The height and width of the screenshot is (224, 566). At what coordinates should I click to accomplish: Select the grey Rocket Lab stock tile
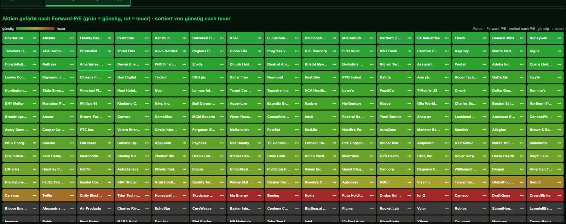point(395,209)
